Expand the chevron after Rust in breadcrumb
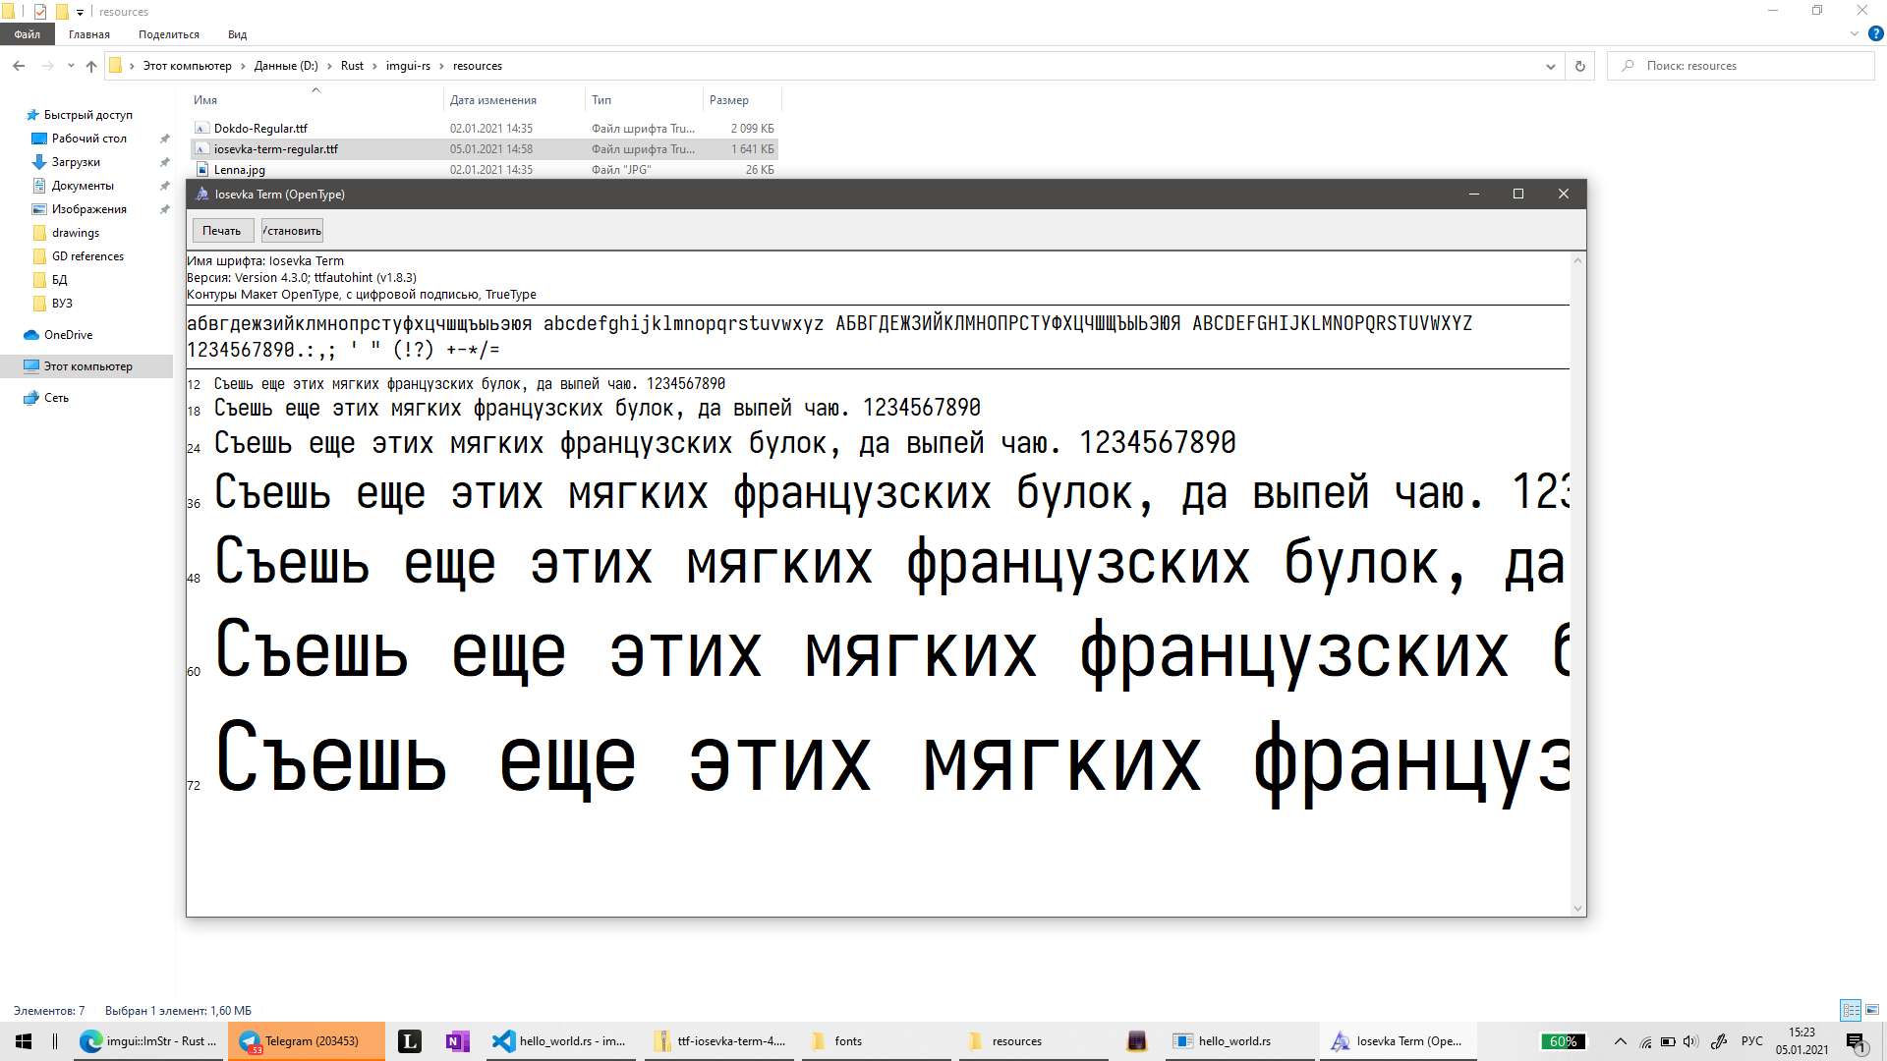The height and width of the screenshot is (1061, 1887). 374,66
